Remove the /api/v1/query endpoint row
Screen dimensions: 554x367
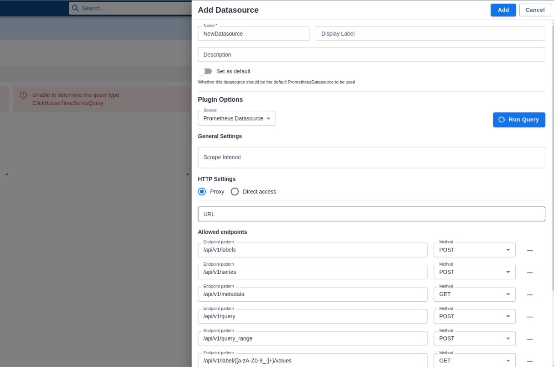point(529,316)
